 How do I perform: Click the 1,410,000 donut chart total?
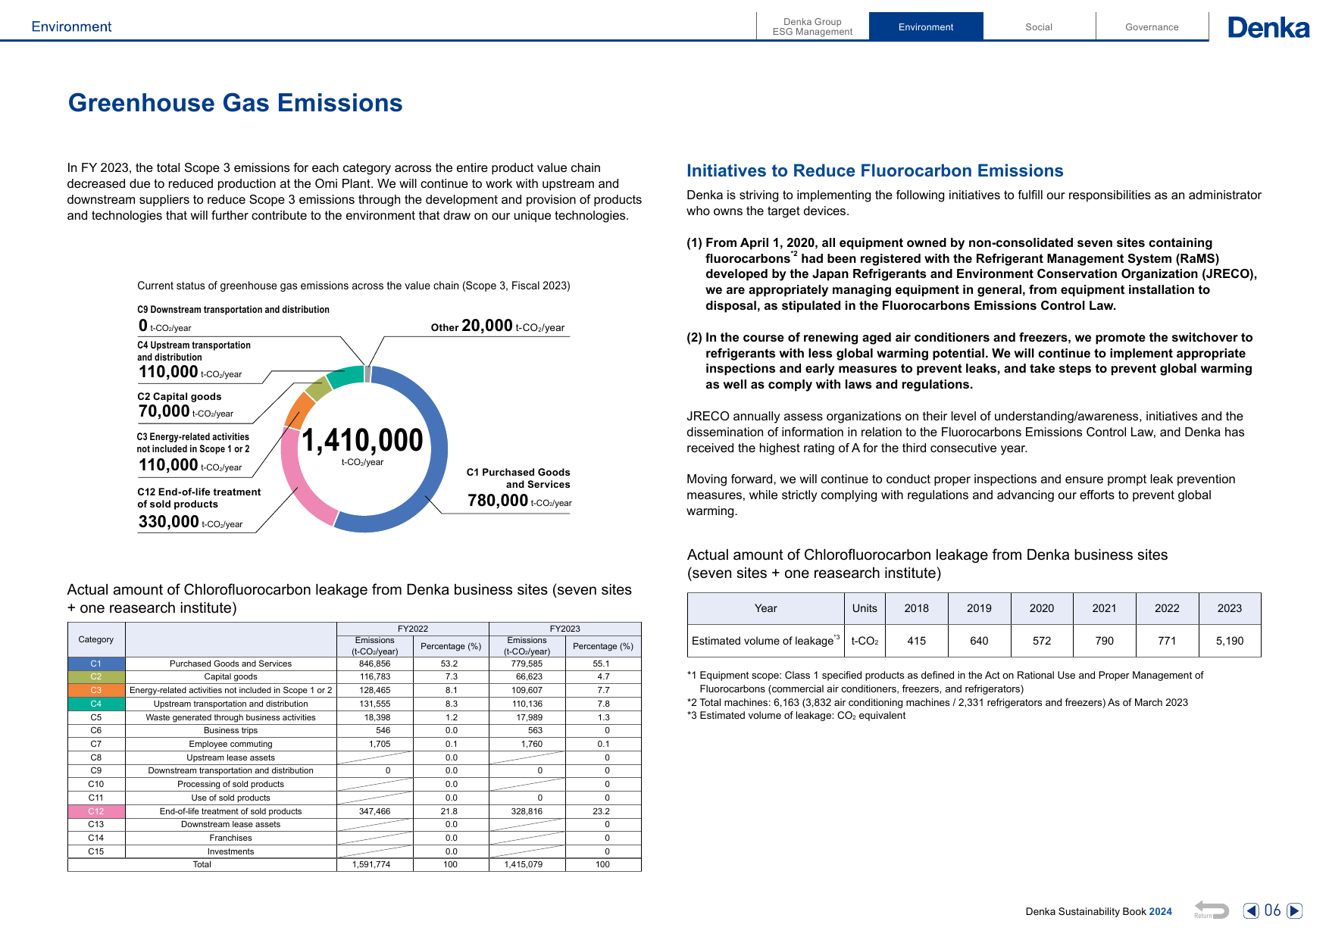click(x=363, y=440)
